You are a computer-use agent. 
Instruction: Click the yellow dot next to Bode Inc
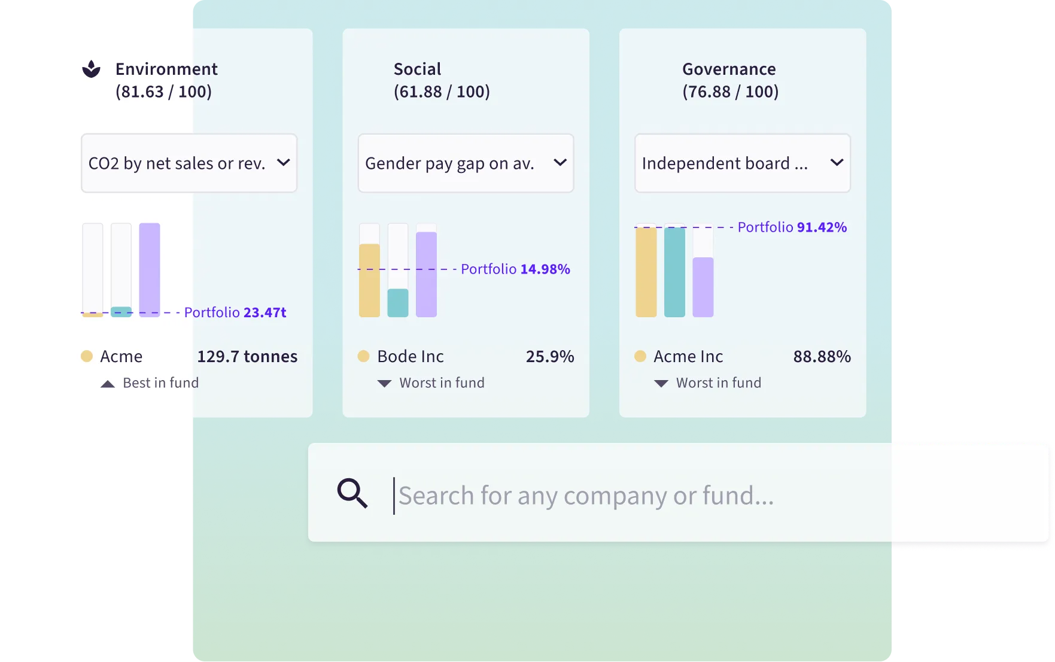(x=364, y=356)
